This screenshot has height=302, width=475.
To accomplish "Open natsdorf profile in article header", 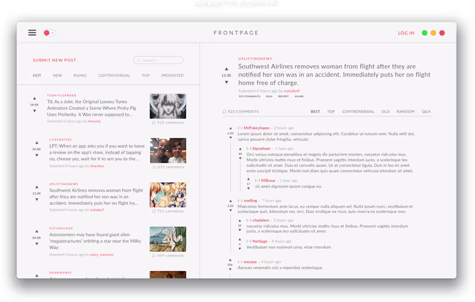I will point(292,91).
